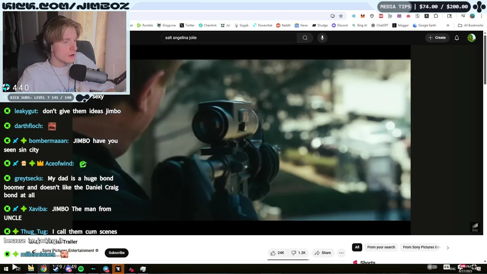This screenshot has width=487, height=274.
Task: Click the red fast-forward extension icon
Action: coord(381,16)
